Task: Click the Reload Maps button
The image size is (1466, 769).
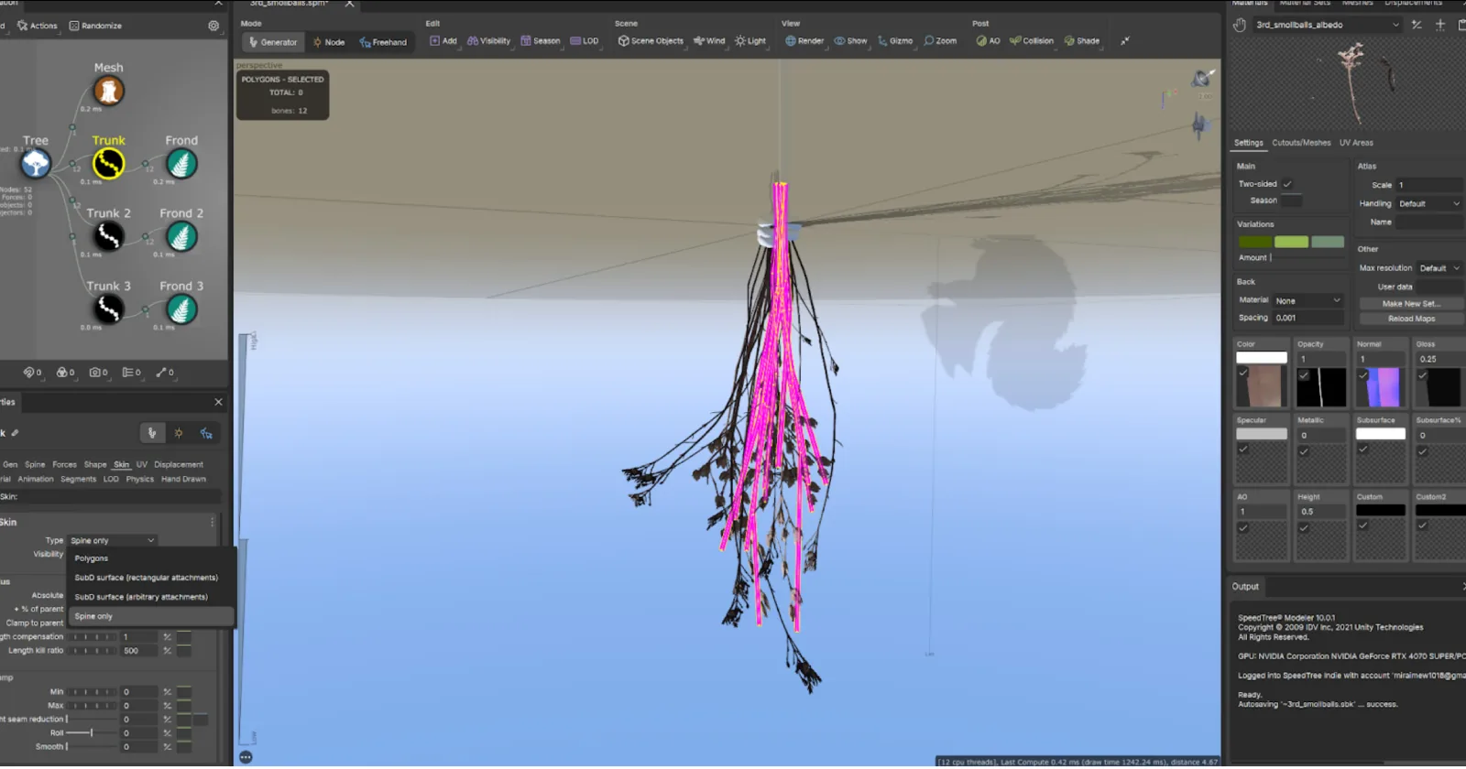Action: point(1411,319)
